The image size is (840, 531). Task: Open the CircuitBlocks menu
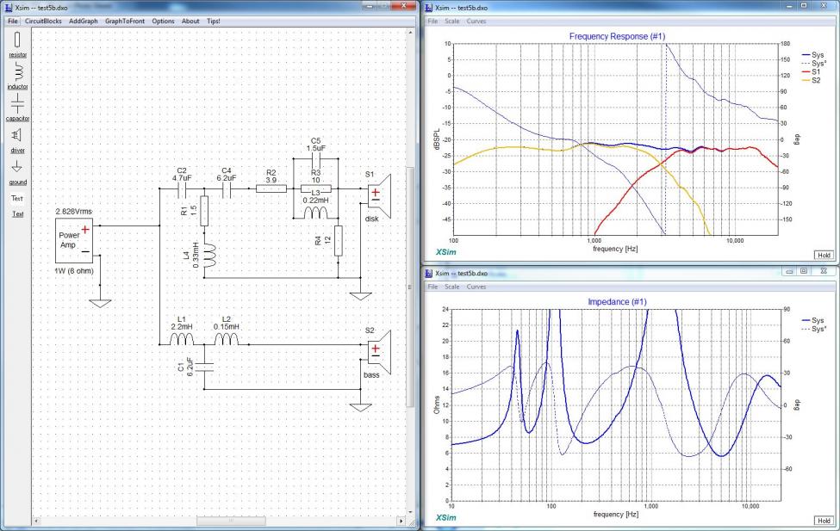point(44,21)
